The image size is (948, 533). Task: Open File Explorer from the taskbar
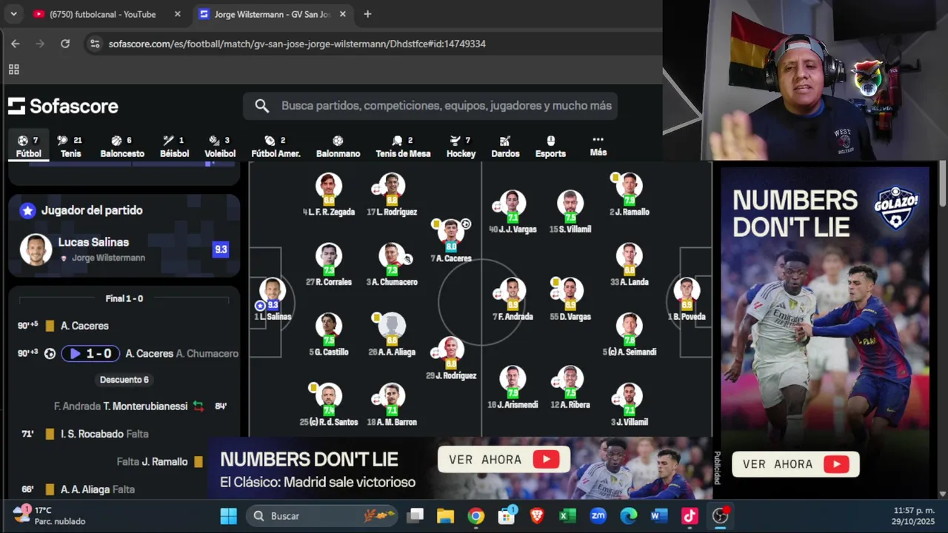[445, 516]
